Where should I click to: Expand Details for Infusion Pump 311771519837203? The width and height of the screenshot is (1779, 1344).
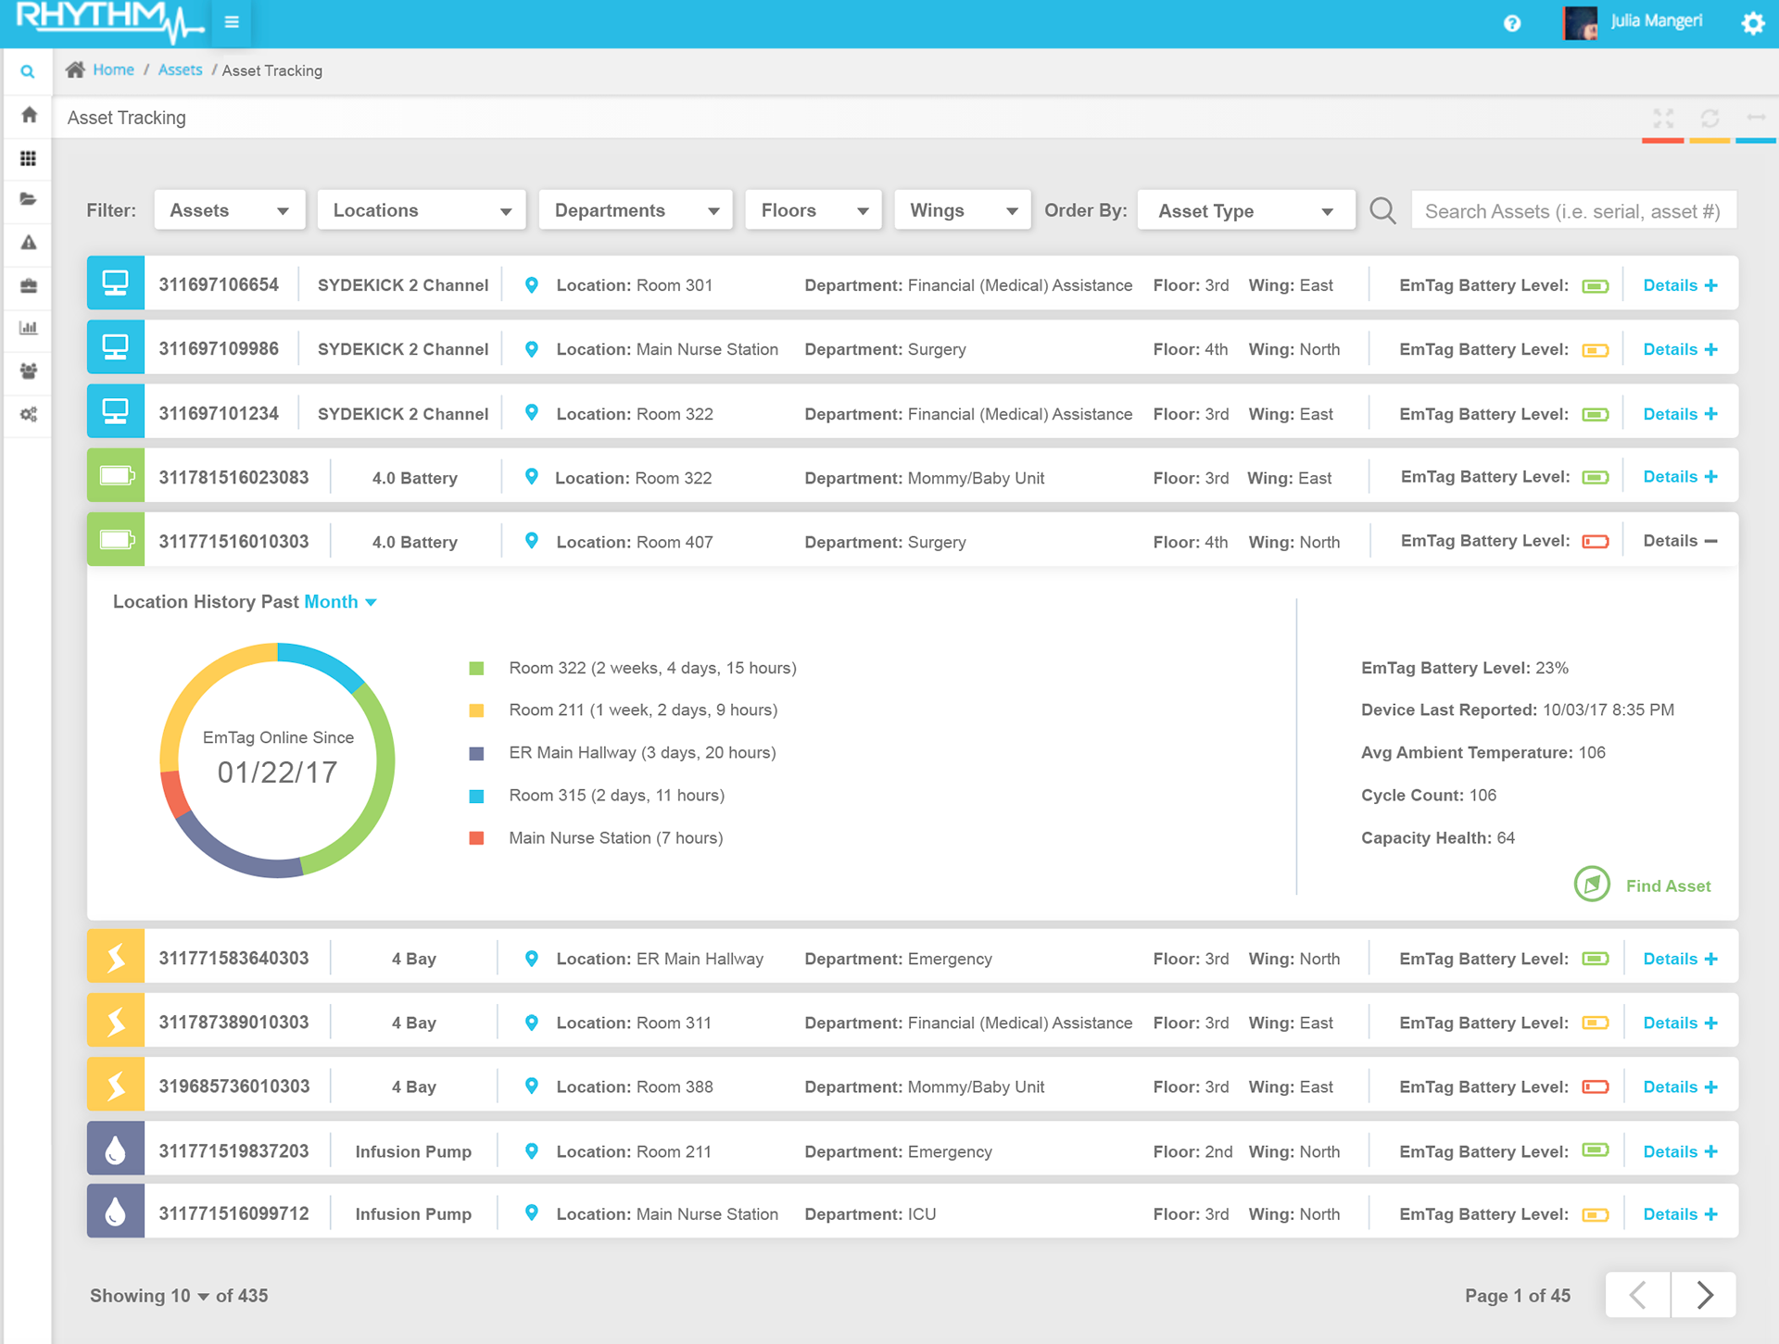point(1680,1151)
